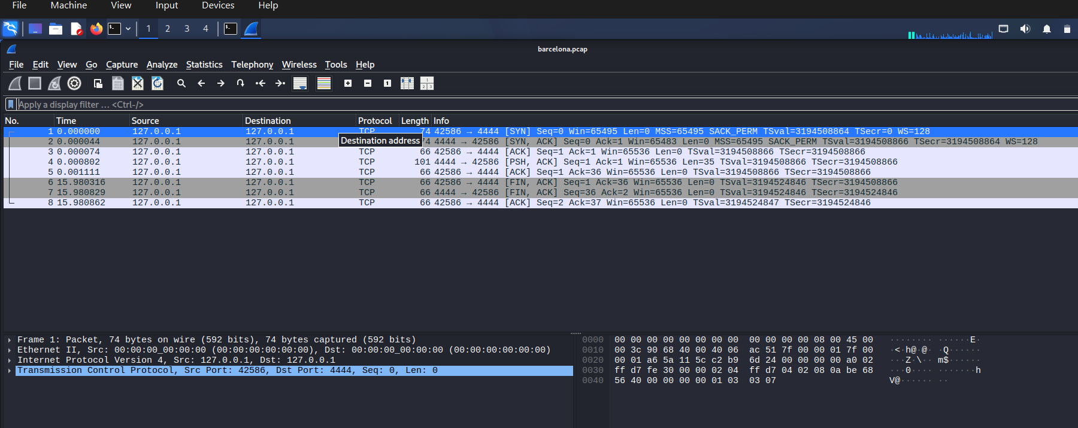The width and height of the screenshot is (1078, 428).
Task: Go forward in packet history arrow
Action: coord(221,83)
